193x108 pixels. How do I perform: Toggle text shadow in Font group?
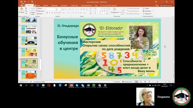pos(55,13)
